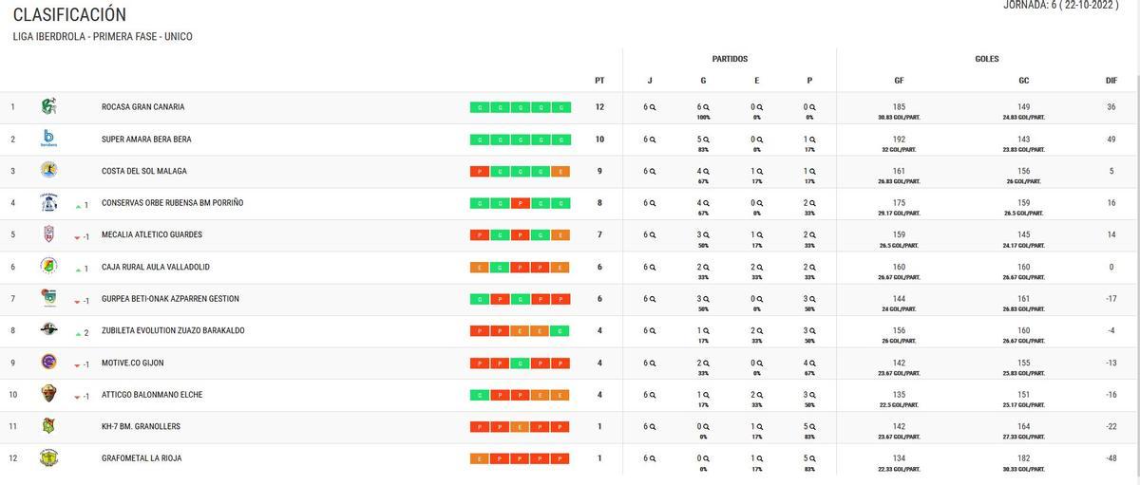
Task: Open Super Amara Bera Bera wins magnifier
Action: pos(706,140)
